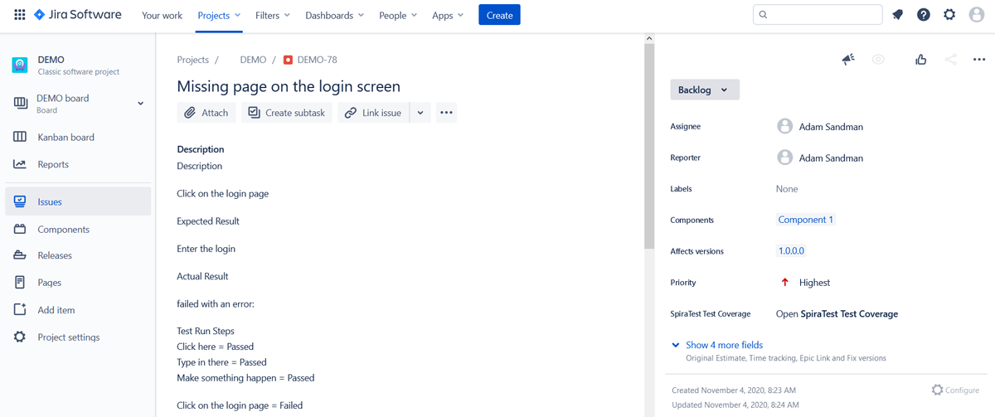Click the top search field
Viewport: 995px width, 417px height.
[x=818, y=15]
